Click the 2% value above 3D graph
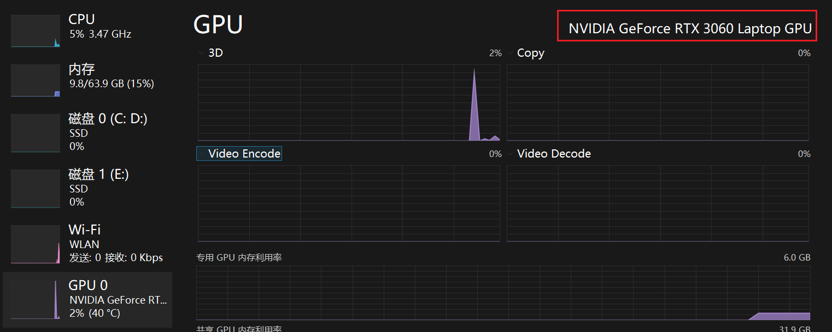Viewport: 832px width, 332px height. click(x=495, y=53)
